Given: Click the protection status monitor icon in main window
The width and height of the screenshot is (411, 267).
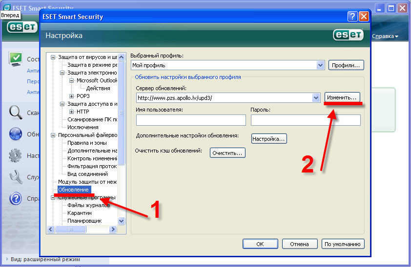Looking at the screenshot, I should coord(16,58).
